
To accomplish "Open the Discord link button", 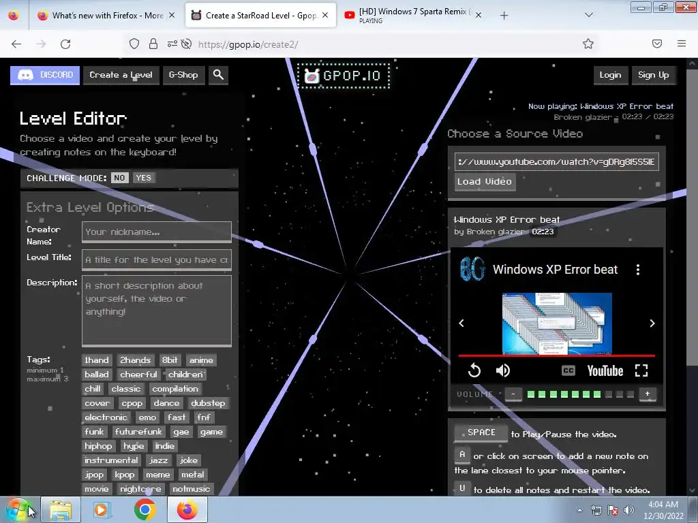I will 45,75.
